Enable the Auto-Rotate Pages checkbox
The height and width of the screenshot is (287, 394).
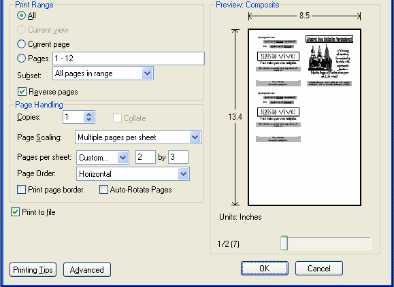tap(104, 190)
